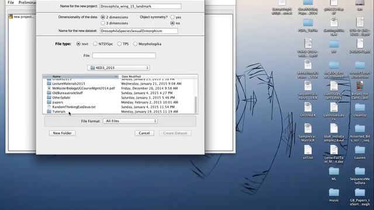This screenshot has width=374, height=210.
Task: Select the Untitled.R desktop file icon
Action: 308,107
